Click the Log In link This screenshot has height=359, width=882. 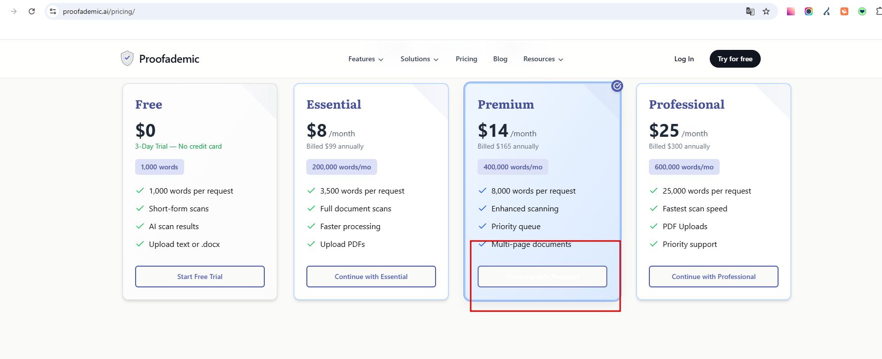click(684, 59)
